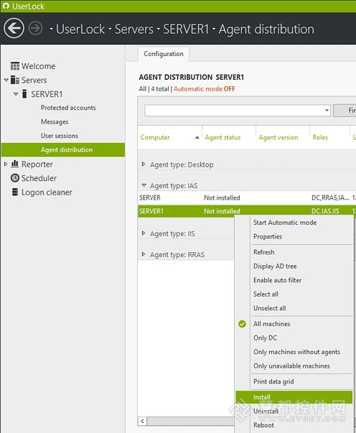Choose Unselect all in context menu
The width and height of the screenshot is (356, 433).
[x=270, y=308]
